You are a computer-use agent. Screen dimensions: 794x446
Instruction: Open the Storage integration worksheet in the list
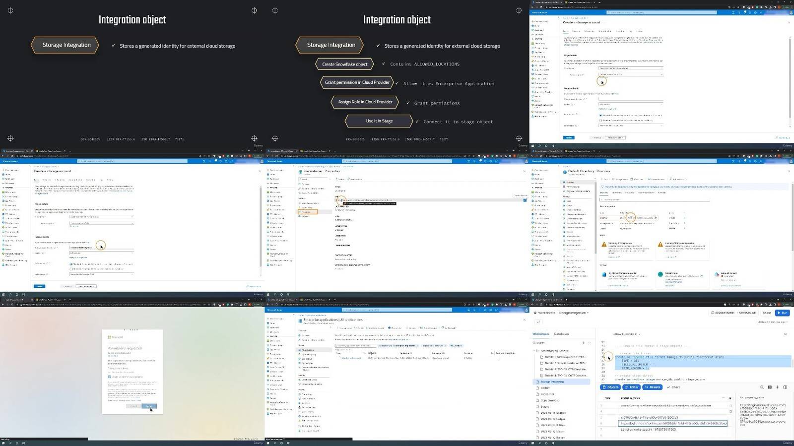coord(562,382)
